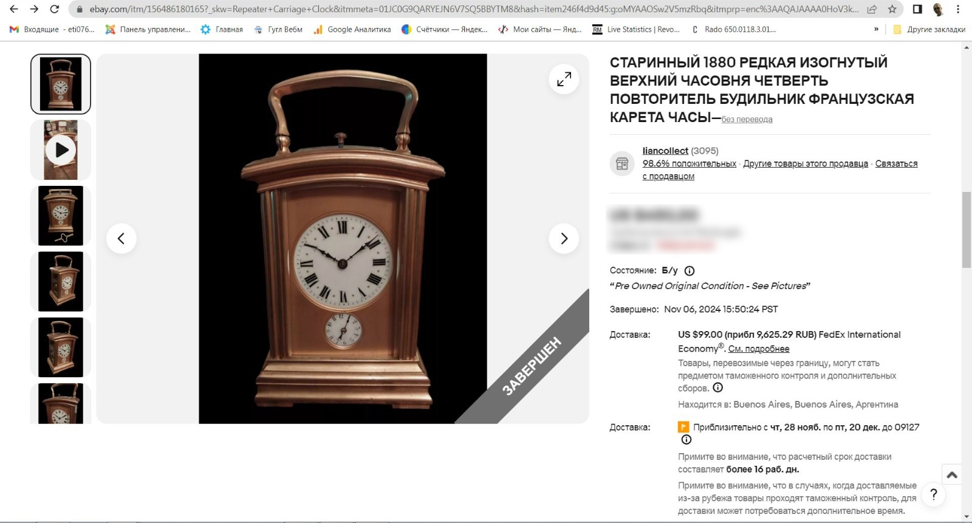This screenshot has width=972, height=523.
Task: Click the browser reload button
Action: pyautogui.click(x=55, y=9)
